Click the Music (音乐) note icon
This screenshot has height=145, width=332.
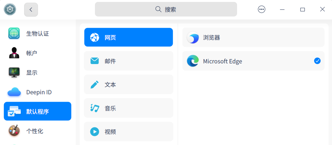[95, 108]
